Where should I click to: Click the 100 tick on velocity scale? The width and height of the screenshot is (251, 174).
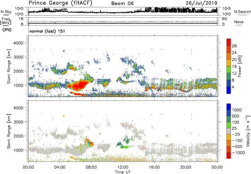pos(236,122)
